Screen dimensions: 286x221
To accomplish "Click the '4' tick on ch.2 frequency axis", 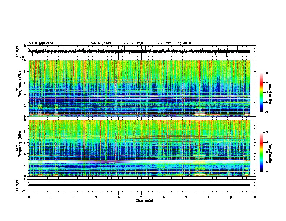I will 25,154.
